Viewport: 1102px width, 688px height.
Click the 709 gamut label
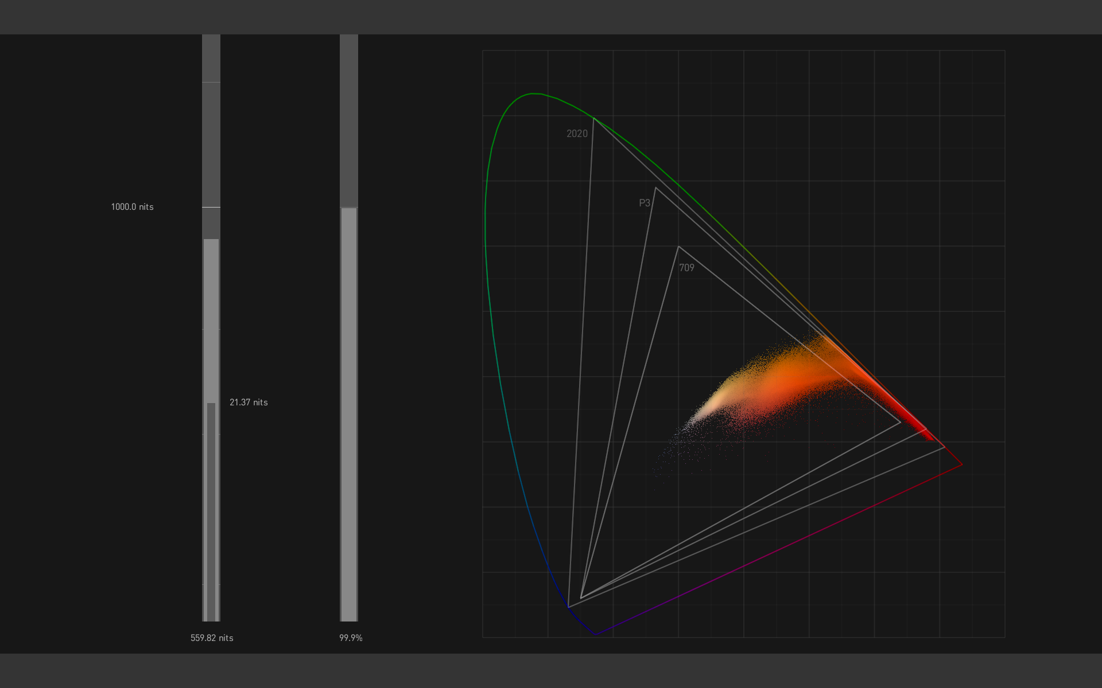(x=686, y=268)
